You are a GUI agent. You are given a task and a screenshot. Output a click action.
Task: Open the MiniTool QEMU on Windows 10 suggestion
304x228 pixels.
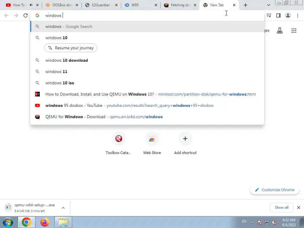[147, 94]
